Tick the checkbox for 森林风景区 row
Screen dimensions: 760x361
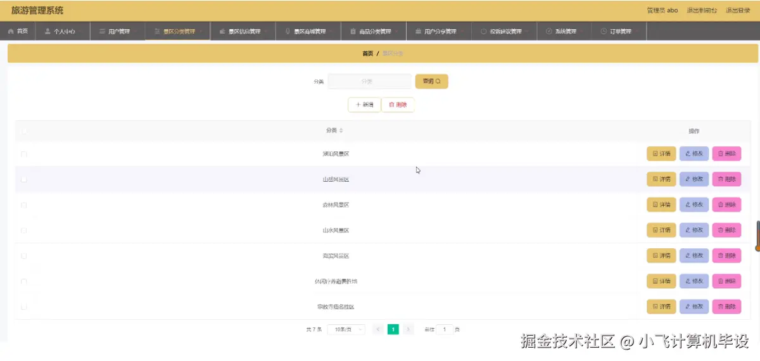click(24, 205)
